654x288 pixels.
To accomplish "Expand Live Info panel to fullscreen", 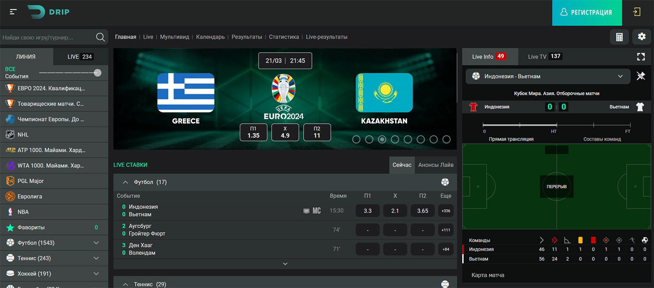I will click(x=641, y=56).
